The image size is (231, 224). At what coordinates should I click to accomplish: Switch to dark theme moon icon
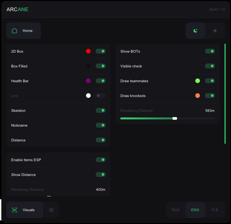(x=195, y=31)
